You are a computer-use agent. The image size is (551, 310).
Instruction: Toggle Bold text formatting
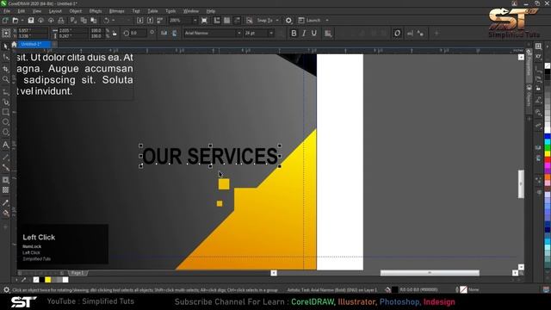[x=294, y=33]
